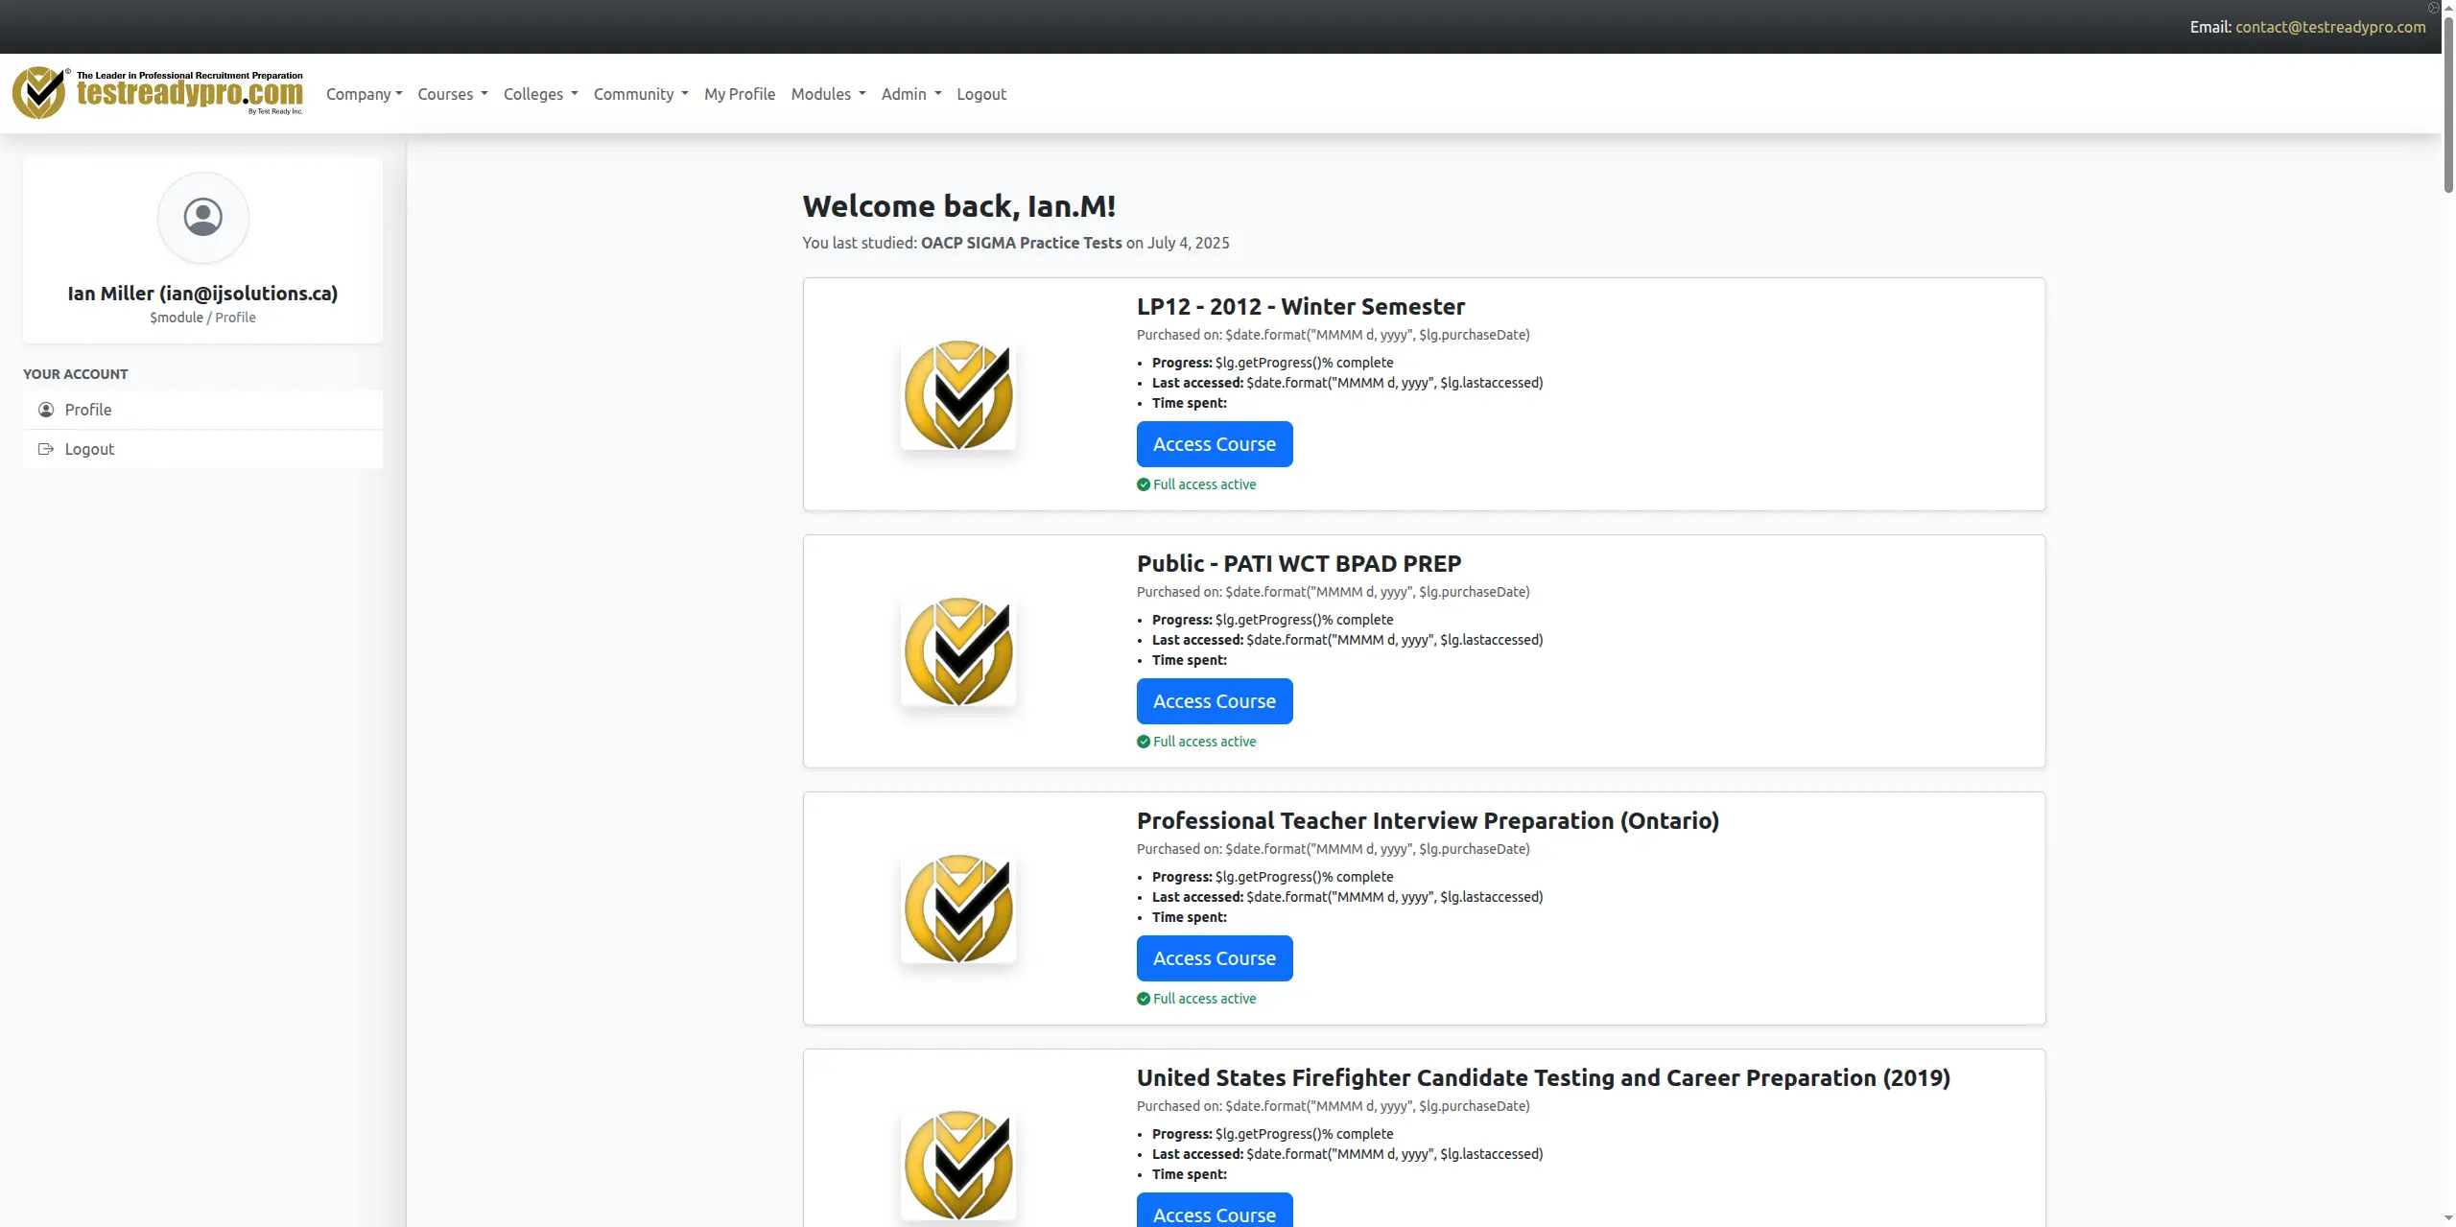Image resolution: width=2456 pixels, height=1227 pixels.
Task: Click the PATI WCT BPAD PREP course logo
Action: [x=958, y=651]
